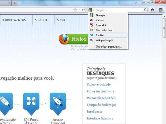The width and height of the screenshot is (166, 124).
Task: Open the COMPLEMENTOS navigation tab
Action: [14, 20]
